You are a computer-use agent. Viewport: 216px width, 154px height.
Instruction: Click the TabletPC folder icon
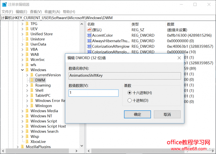[32, 95]
